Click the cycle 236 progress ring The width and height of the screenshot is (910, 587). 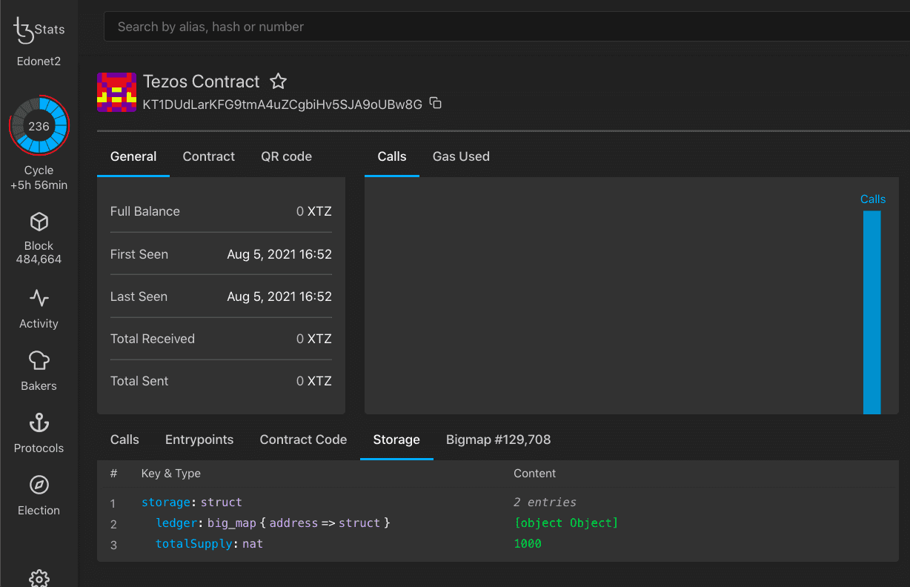click(39, 126)
